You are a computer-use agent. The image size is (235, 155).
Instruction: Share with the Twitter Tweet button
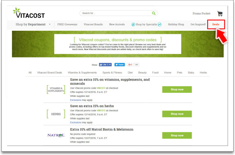[120, 65]
